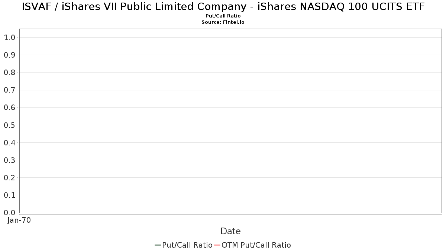
Task: Open the Source: Fintel.io attribution
Action: tap(223, 22)
